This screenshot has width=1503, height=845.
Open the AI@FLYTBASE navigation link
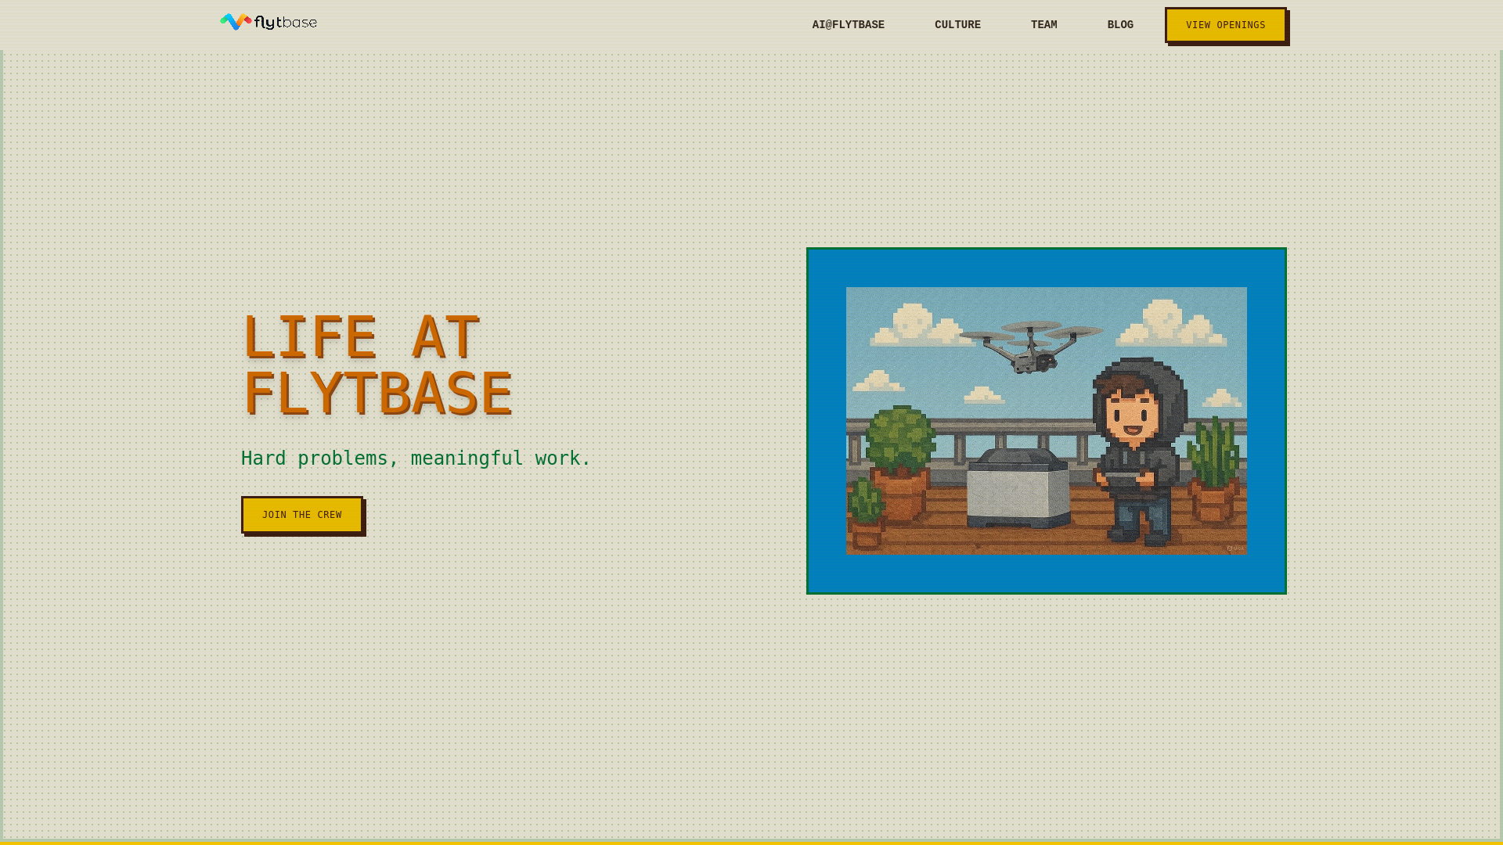(848, 24)
